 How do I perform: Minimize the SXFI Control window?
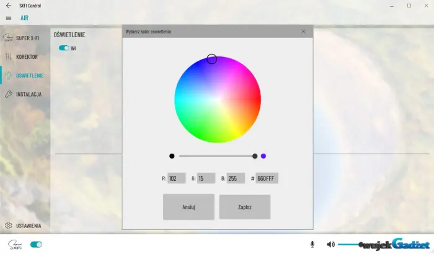[x=392, y=6]
